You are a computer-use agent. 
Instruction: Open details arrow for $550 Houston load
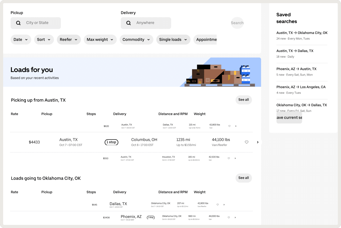(235, 158)
